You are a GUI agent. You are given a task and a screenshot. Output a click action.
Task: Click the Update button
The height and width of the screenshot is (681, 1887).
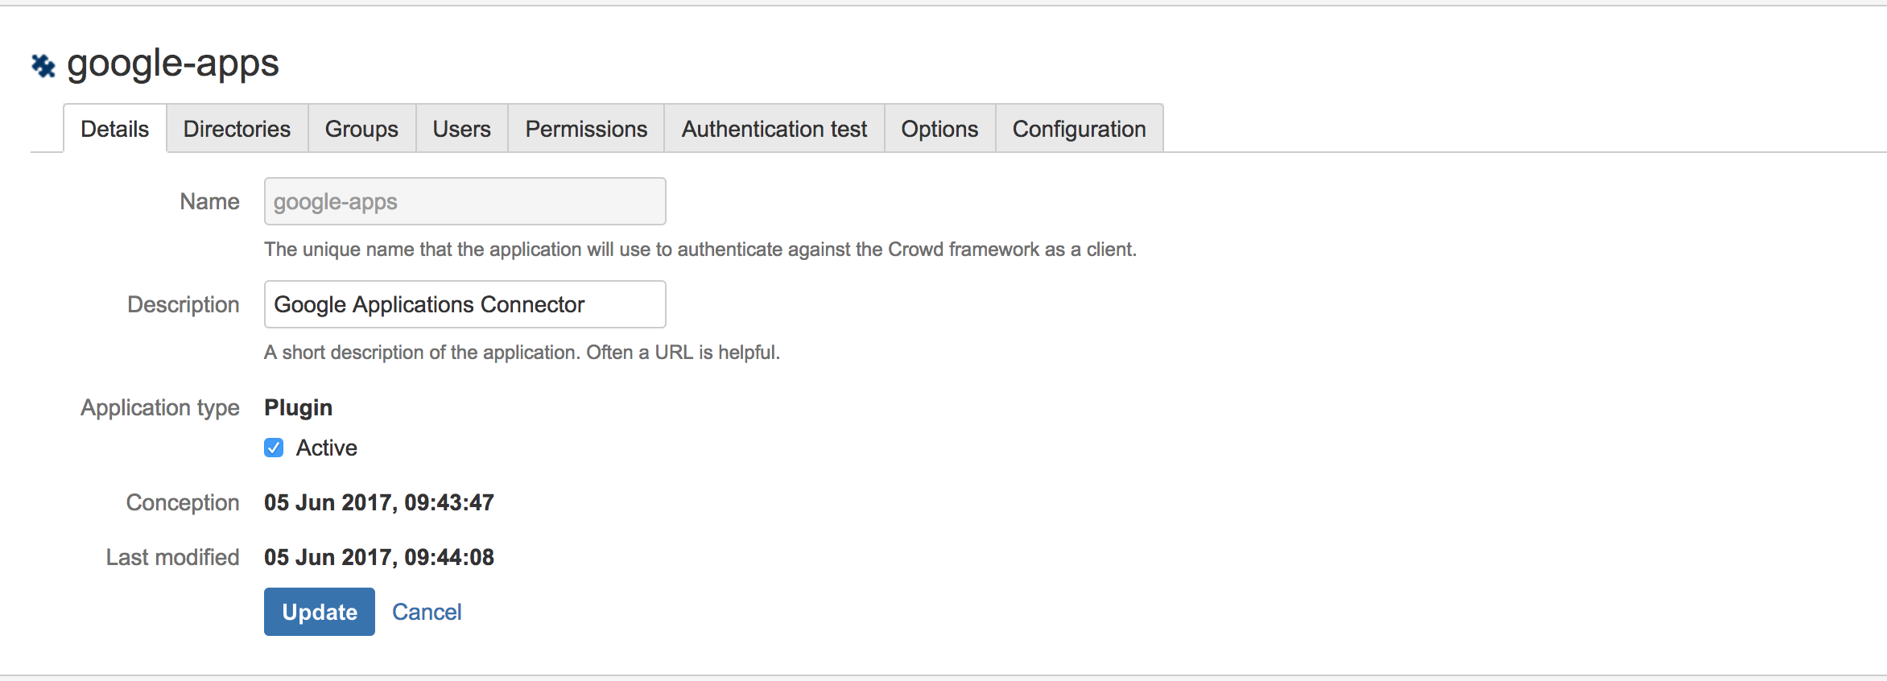click(319, 612)
